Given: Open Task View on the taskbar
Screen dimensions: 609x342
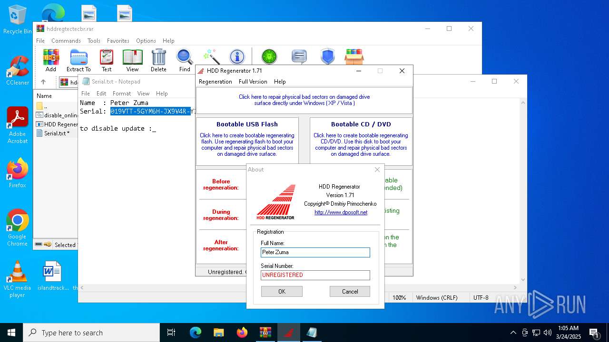Looking at the screenshot, I should click(171, 332).
